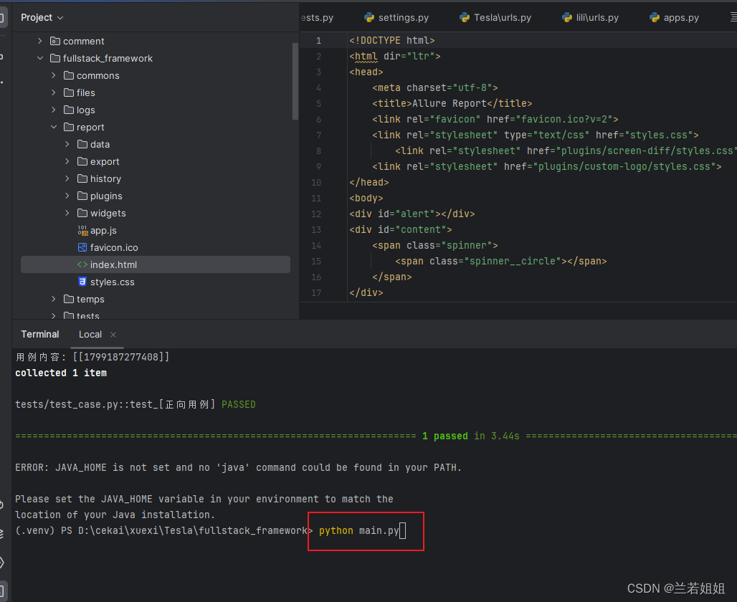The height and width of the screenshot is (602, 737).
Task: Click the app.js file icon
Action: (x=82, y=230)
